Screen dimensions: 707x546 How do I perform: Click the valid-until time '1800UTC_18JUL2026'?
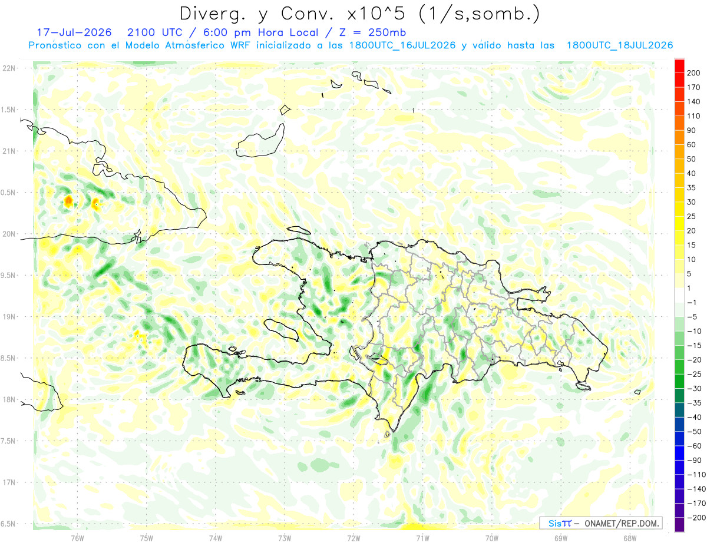click(619, 45)
